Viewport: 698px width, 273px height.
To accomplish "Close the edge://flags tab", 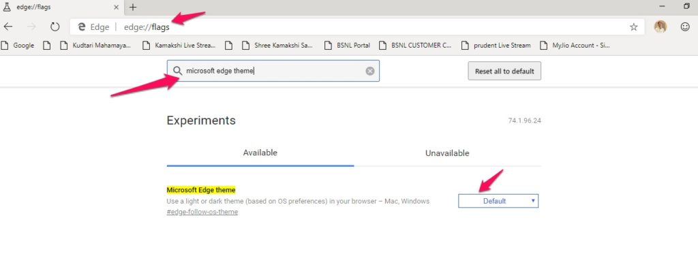I will (x=116, y=7).
